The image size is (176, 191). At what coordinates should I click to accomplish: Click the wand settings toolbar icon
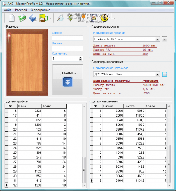coord(60,18)
